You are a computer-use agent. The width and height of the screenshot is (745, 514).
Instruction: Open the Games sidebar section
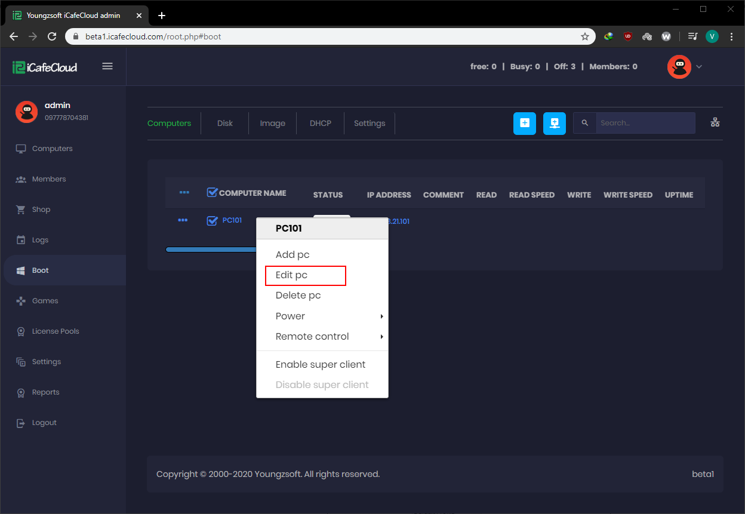coord(44,300)
